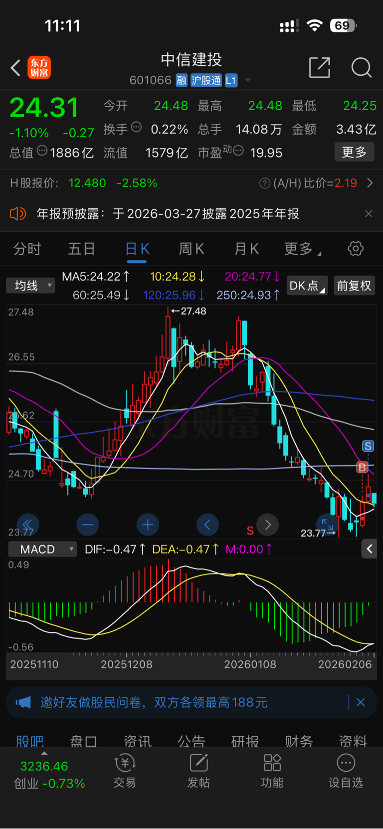Open the 公告 tab
The width and height of the screenshot is (383, 829).
click(x=191, y=741)
